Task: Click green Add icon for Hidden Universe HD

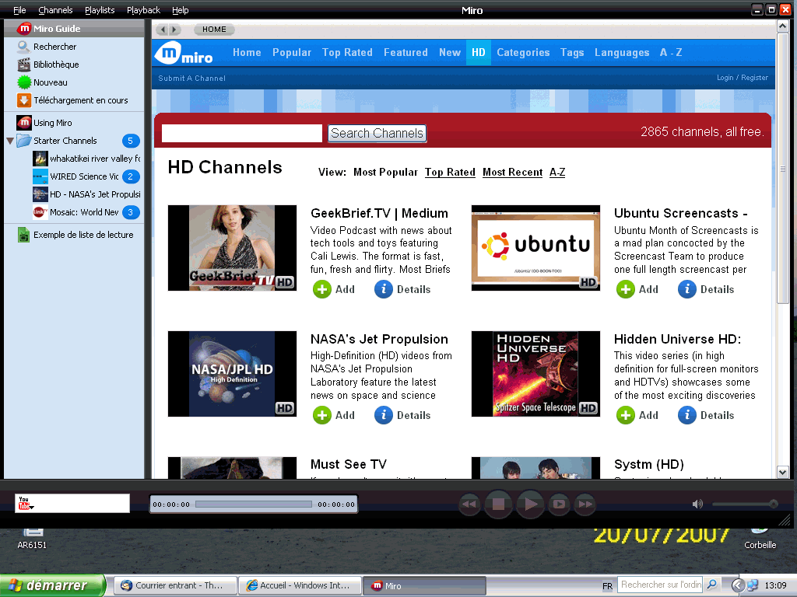Action: 625,415
